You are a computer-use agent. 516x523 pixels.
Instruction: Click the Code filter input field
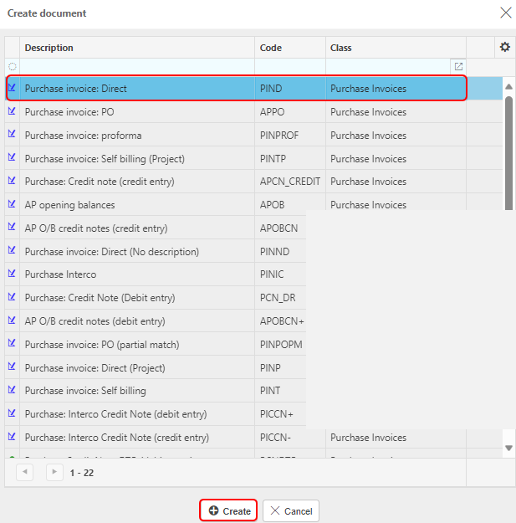point(289,66)
